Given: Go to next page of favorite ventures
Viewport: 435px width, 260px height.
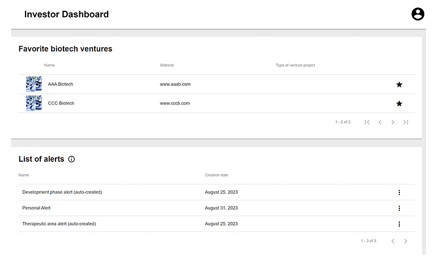Looking at the screenshot, I should [x=393, y=122].
